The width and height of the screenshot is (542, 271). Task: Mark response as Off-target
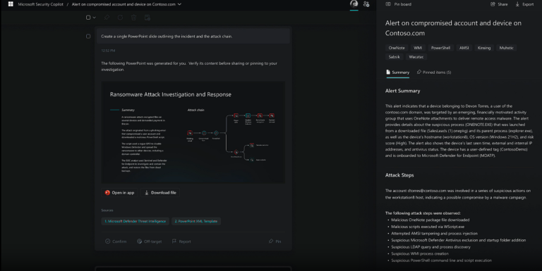pyautogui.click(x=150, y=241)
